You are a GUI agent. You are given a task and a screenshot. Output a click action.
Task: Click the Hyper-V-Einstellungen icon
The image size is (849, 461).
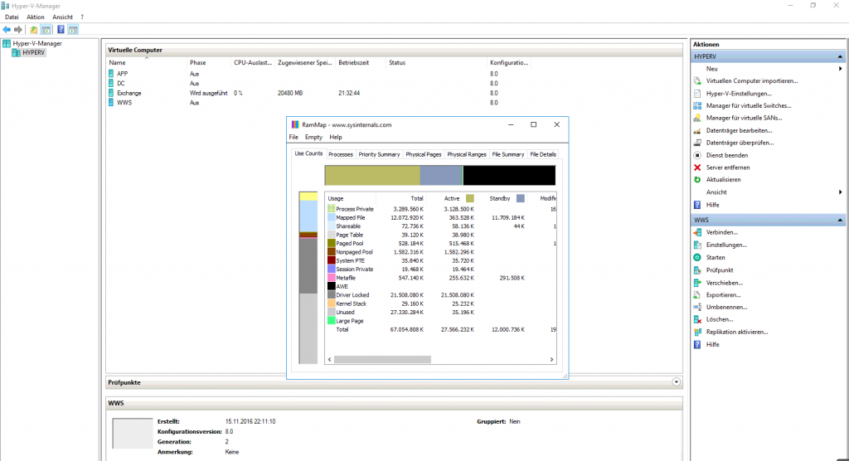[x=697, y=93]
